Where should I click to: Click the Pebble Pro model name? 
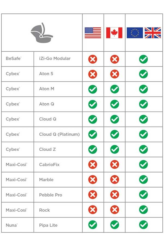51,195
